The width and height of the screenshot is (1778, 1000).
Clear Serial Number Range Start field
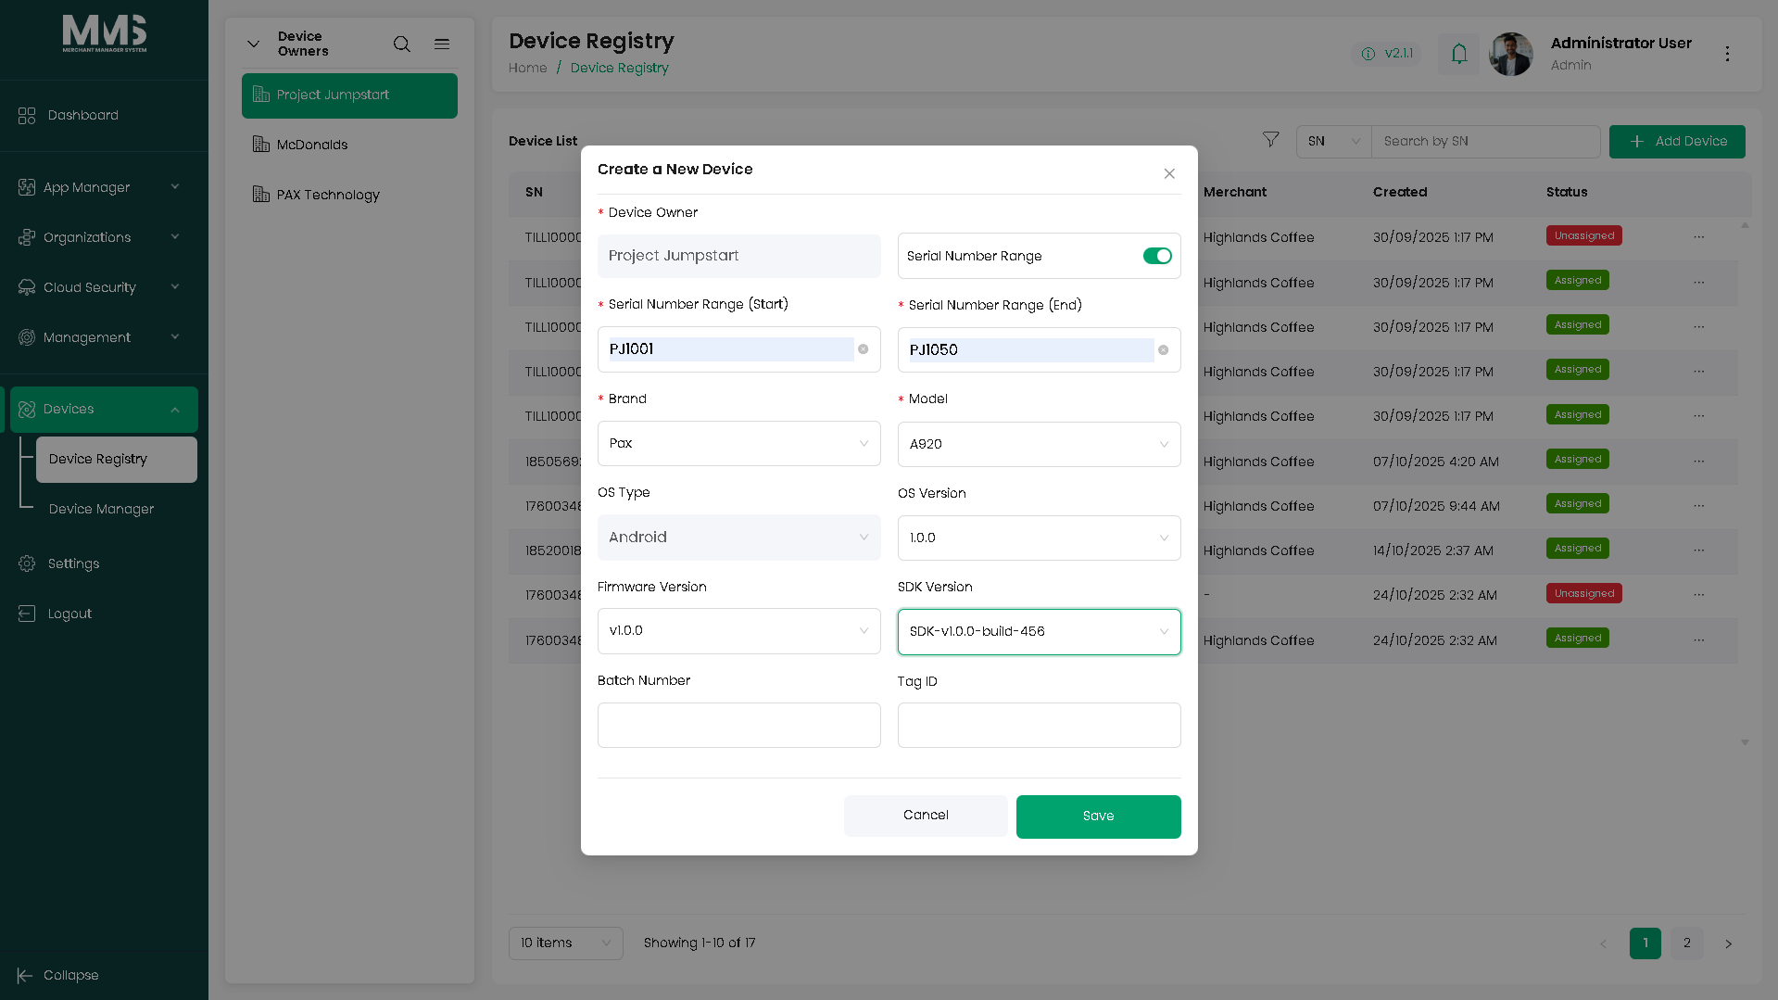pyautogui.click(x=863, y=349)
